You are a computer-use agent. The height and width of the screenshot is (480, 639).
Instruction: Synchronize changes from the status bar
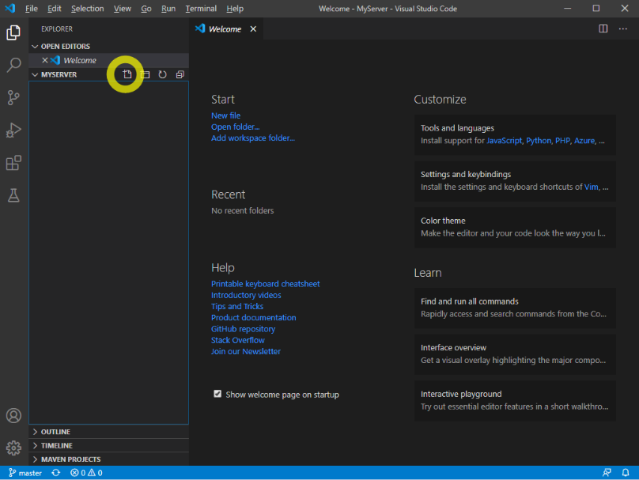(56, 473)
